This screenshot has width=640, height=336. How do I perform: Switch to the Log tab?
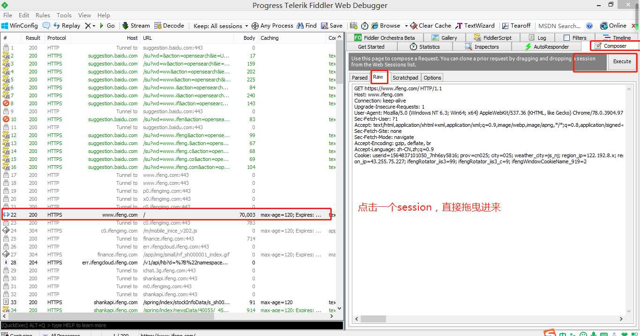[537, 38]
